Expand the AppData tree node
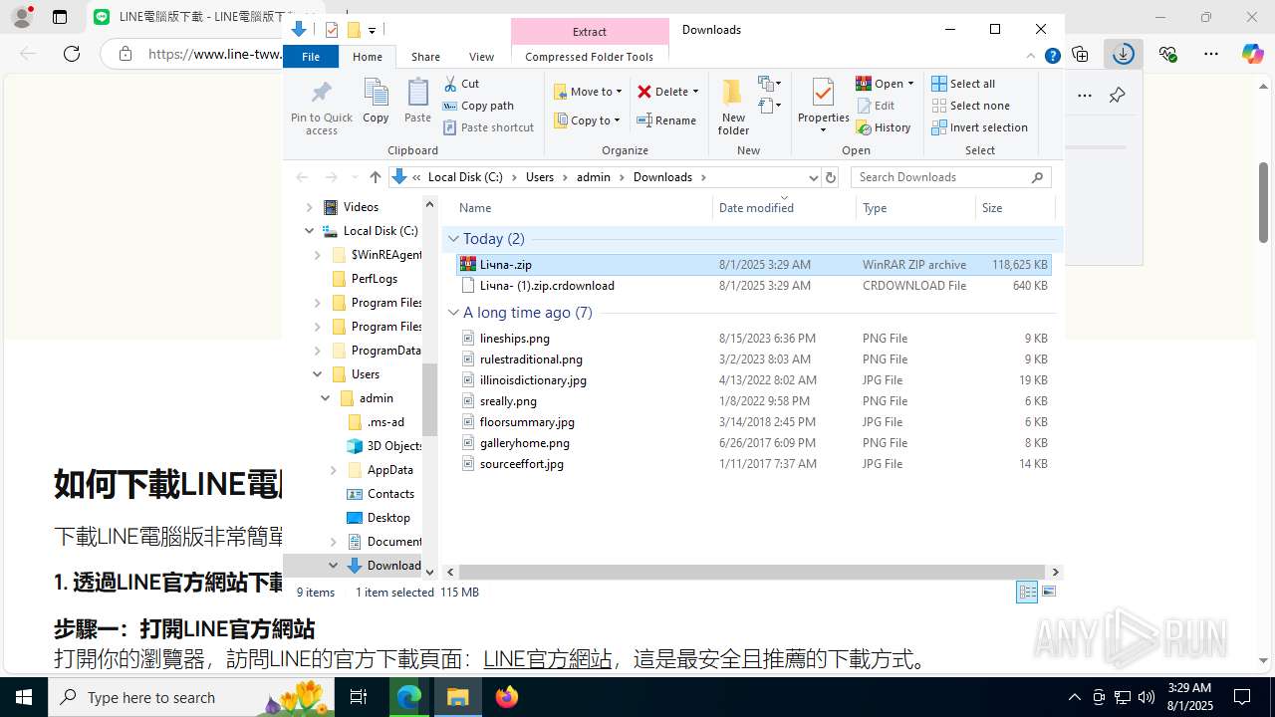The height and width of the screenshot is (717, 1275). pyautogui.click(x=333, y=470)
